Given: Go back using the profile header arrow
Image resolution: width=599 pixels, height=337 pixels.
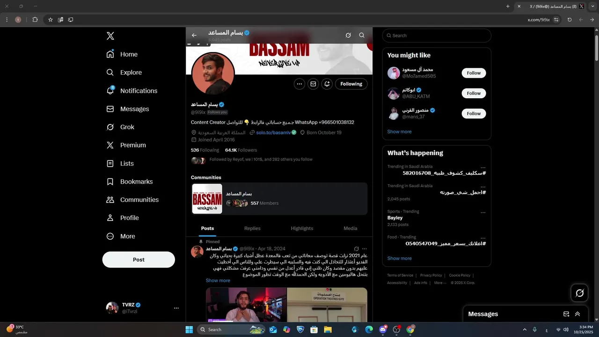Looking at the screenshot, I should click(x=194, y=35).
